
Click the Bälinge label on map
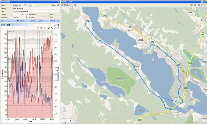click(x=137, y=66)
